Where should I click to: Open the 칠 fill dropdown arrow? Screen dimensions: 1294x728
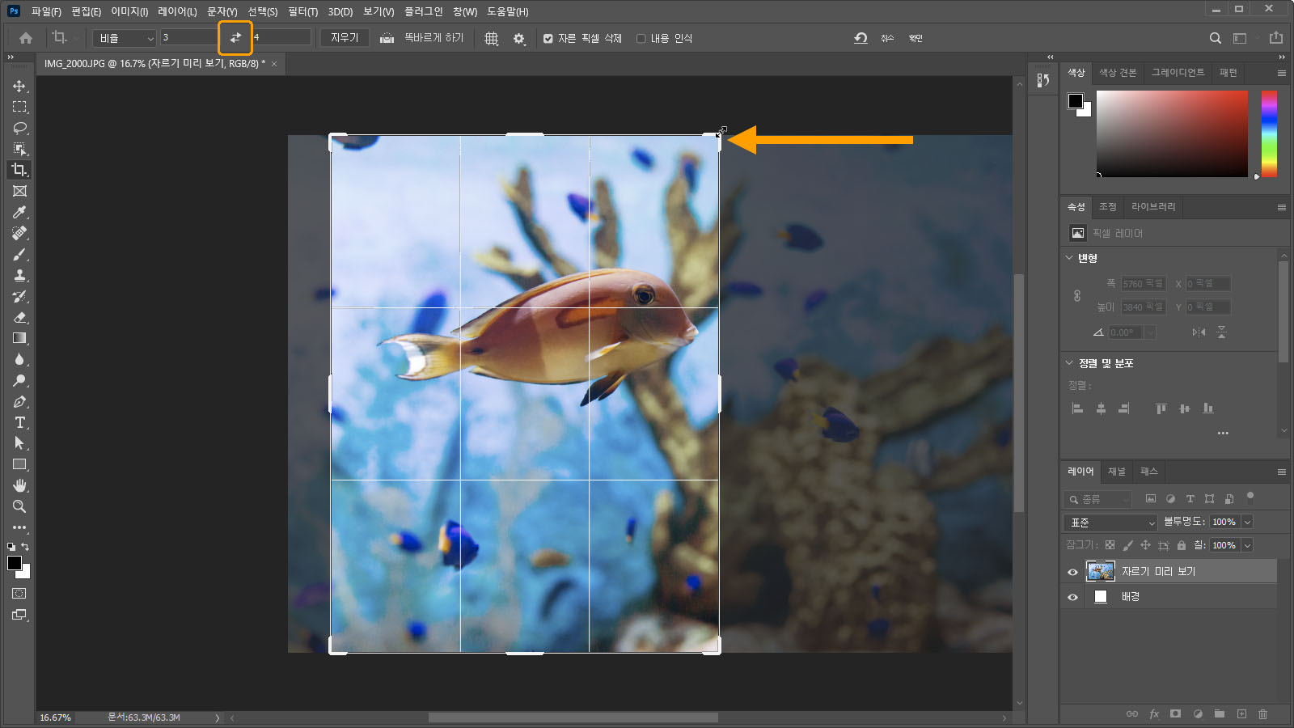tap(1247, 545)
